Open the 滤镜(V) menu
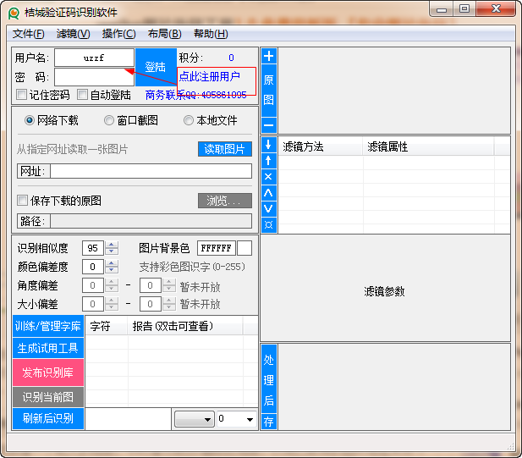This screenshot has width=522, height=458. [x=74, y=34]
